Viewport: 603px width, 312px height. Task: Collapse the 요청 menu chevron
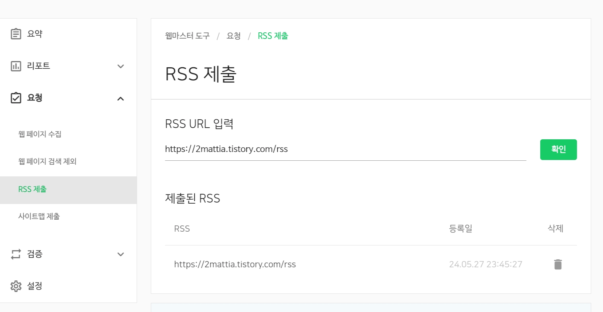tap(120, 99)
